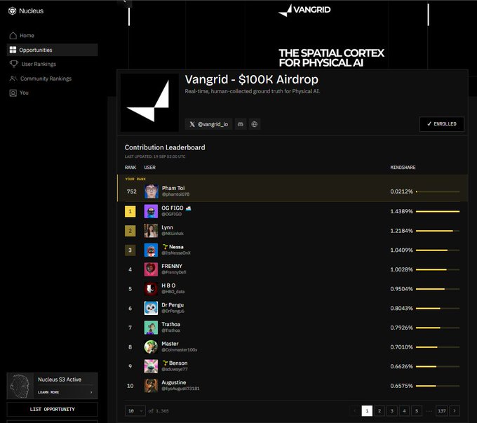Click the You profile icon
This screenshot has height=423, width=477.
[13, 93]
